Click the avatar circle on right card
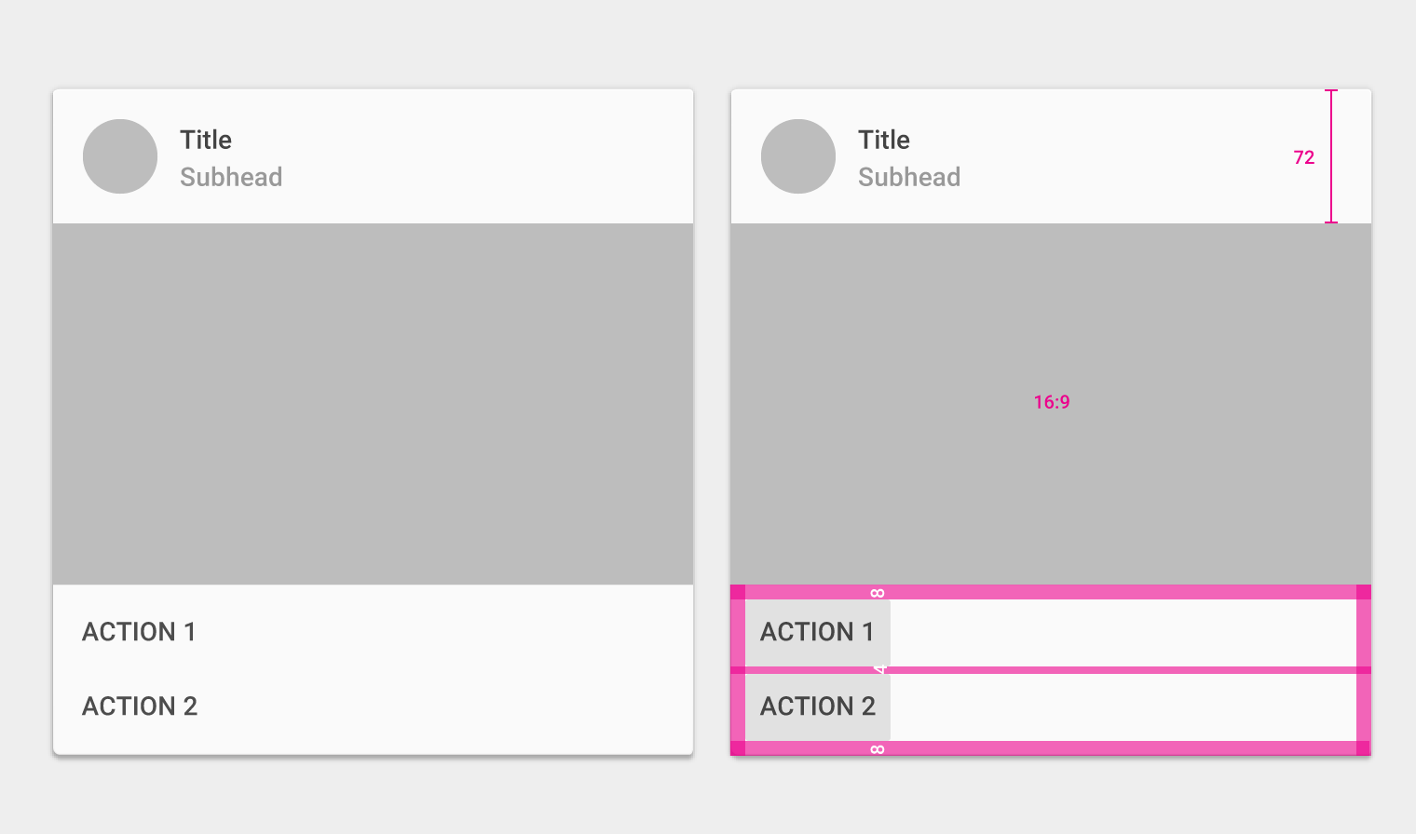Image resolution: width=1416 pixels, height=834 pixels. [x=798, y=156]
